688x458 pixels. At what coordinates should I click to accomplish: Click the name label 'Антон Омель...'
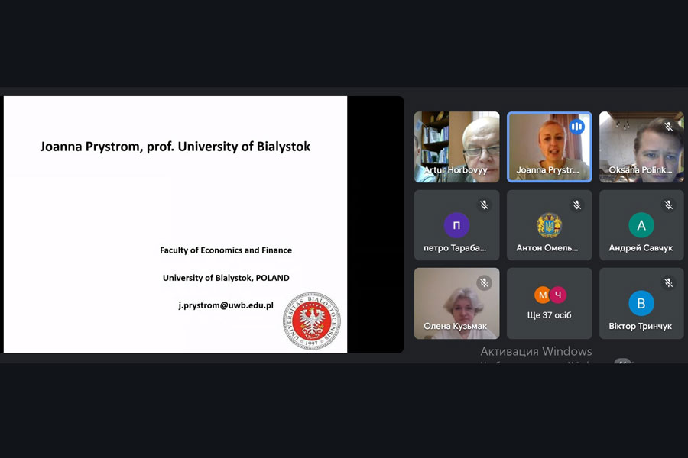pyautogui.click(x=547, y=248)
